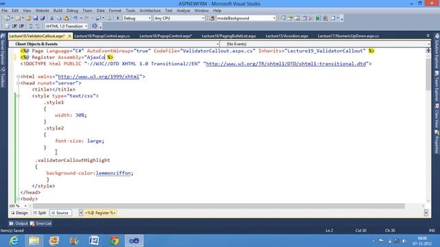
Task: Click the New Project toolbar icon
Action: (x=7, y=19)
